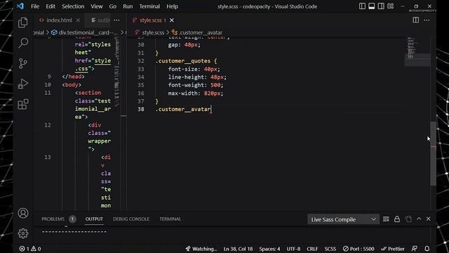This screenshot has height=253, width=449.
Task: Open the Go menu
Action: point(112,6)
